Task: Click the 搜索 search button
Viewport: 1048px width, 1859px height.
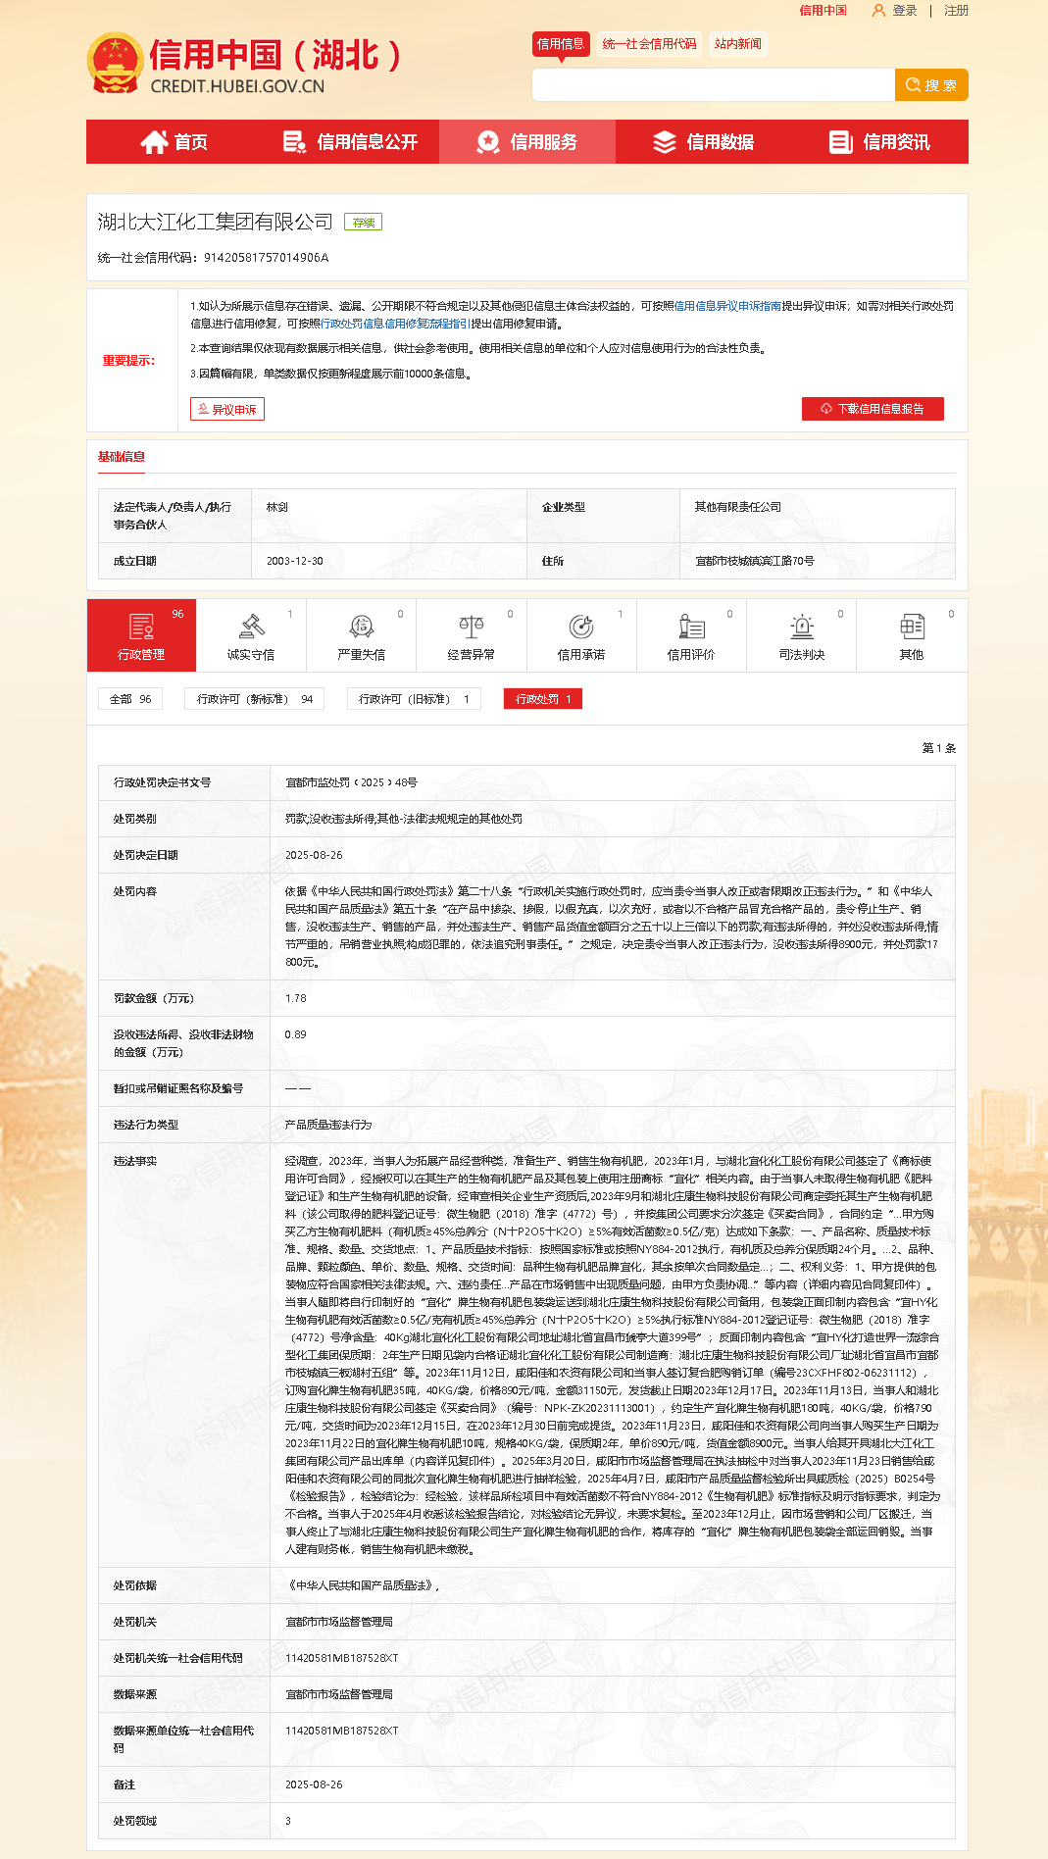Action: [931, 85]
